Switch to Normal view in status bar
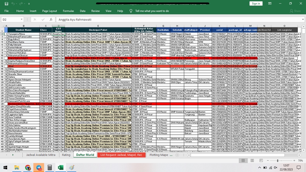306x172 pixels. (243, 161)
